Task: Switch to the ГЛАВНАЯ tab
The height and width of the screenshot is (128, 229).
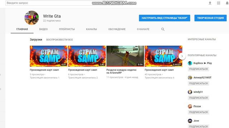Action: pos(22,29)
